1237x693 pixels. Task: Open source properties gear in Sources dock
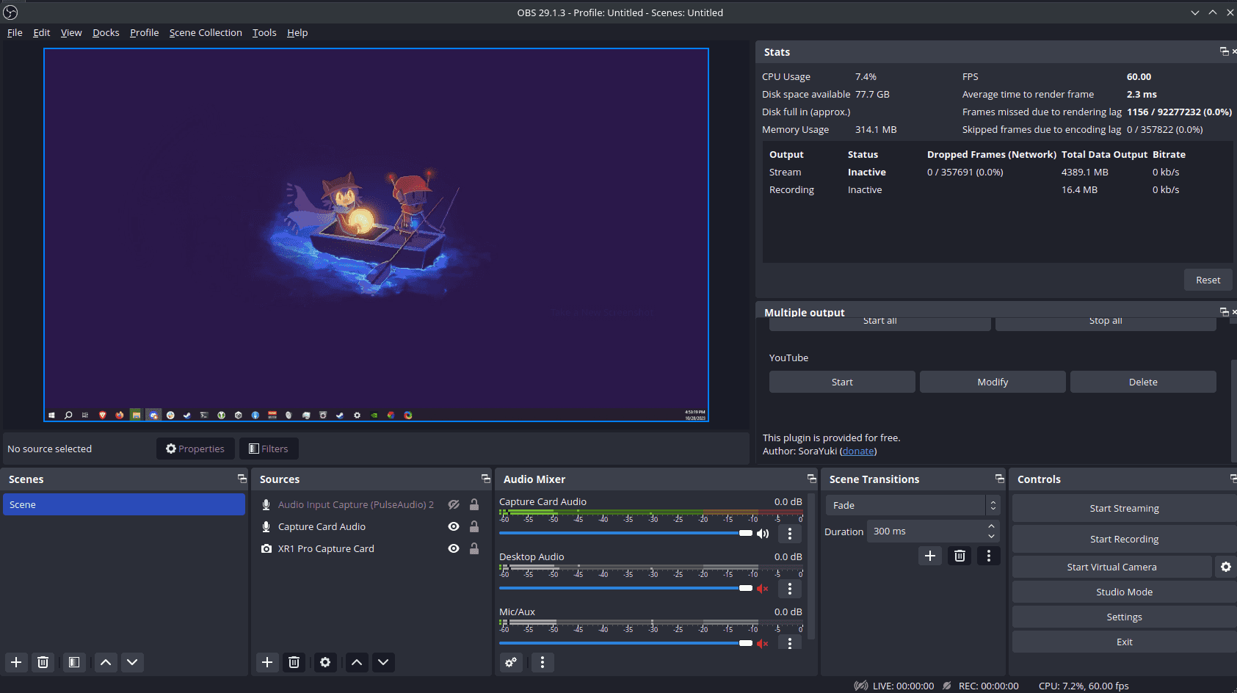[x=325, y=662]
